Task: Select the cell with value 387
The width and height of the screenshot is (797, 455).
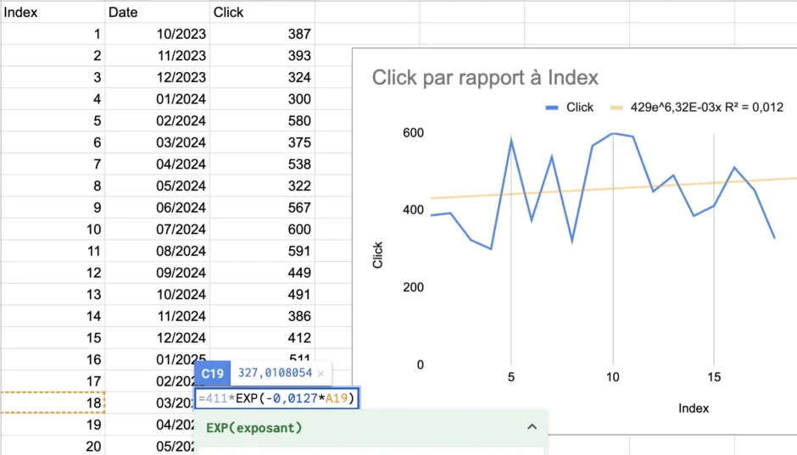Action: coord(262,34)
